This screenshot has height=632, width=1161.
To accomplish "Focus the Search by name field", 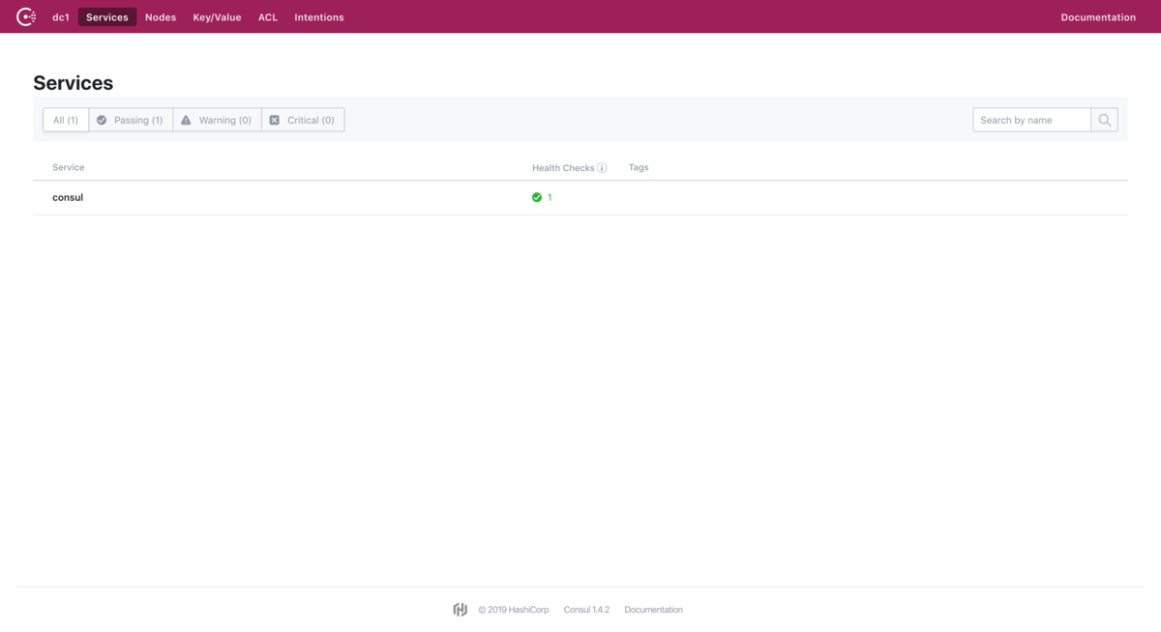I will click(x=1031, y=120).
